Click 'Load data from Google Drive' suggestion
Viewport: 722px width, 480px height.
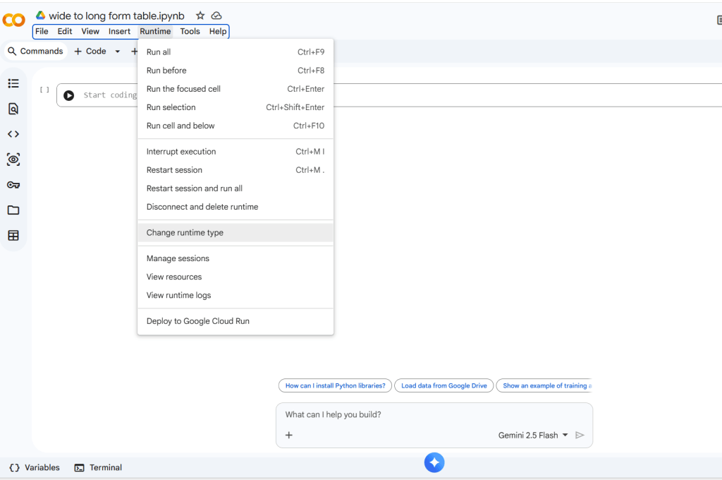(x=444, y=385)
